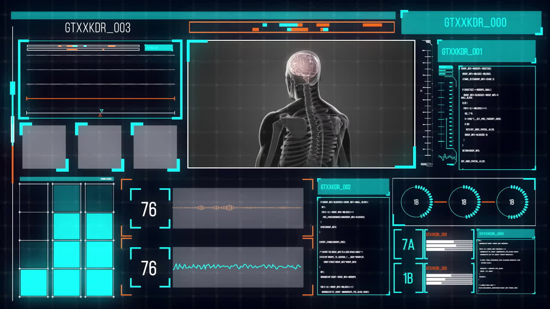Click the 76 readout beside the orange waveform
Image resolution: width=550 pixels, height=309 pixels.
(149, 209)
